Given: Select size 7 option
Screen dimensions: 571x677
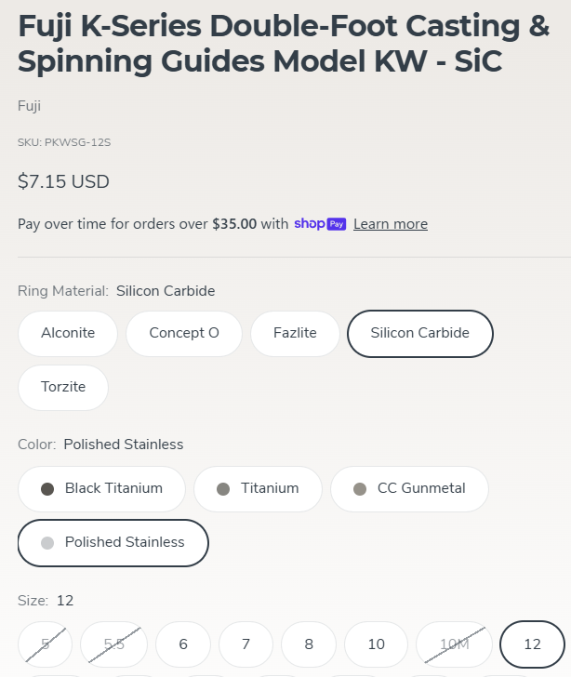Looking at the screenshot, I should [246, 644].
